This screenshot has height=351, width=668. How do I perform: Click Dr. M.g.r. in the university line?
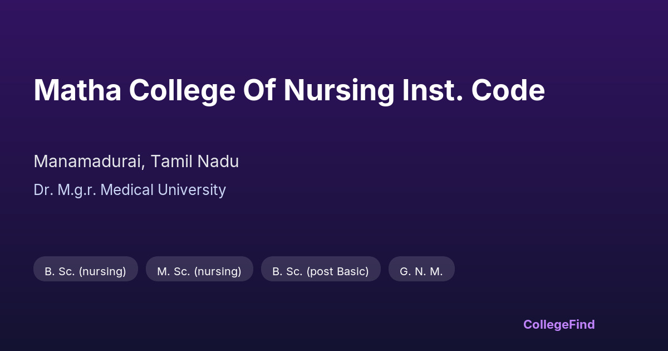tap(65, 190)
